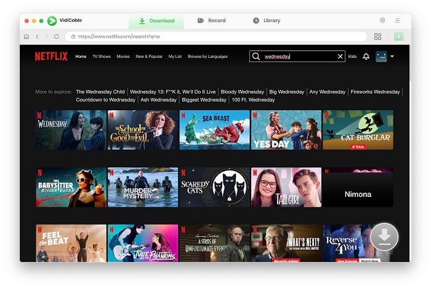Open the Wednesday series thumbnail
Viewport: 431px width, 288px height.
71,130
